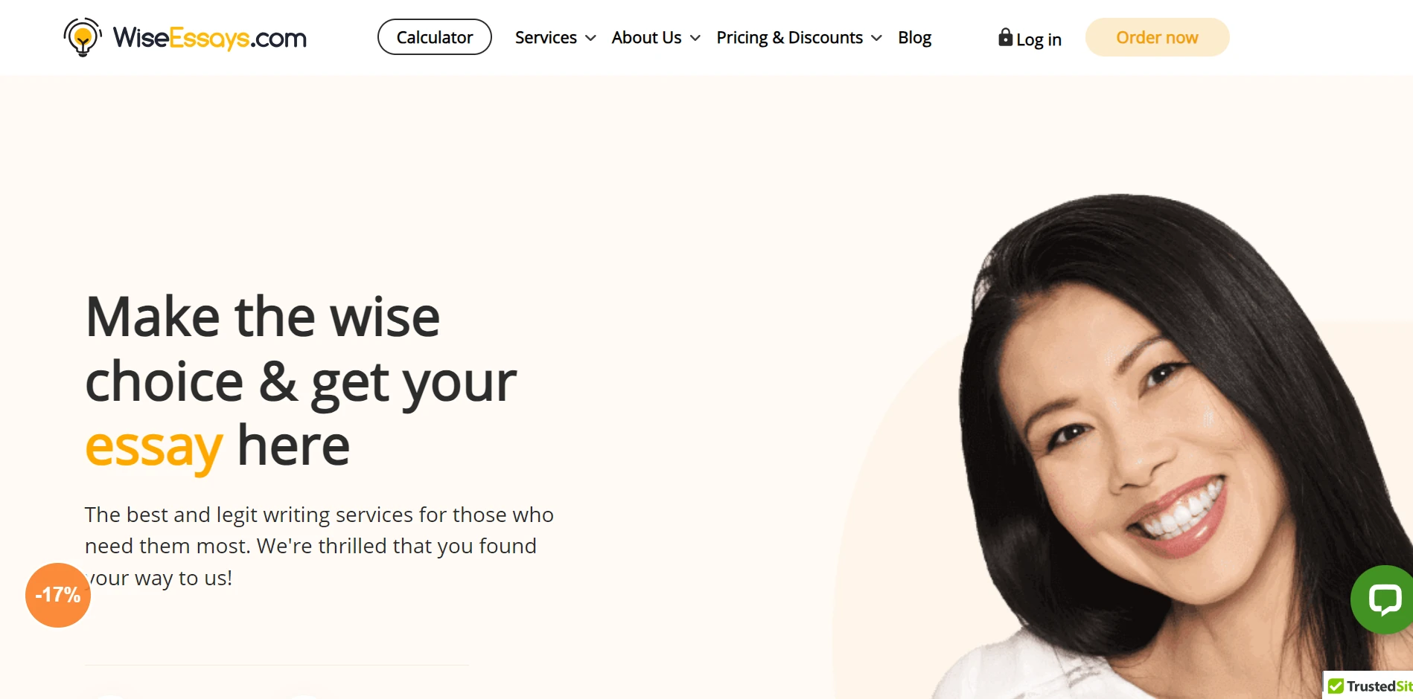Viewport: 1413px width, 699px height.
Task: Expand the chevron beside About Us
Action: click(695, 38)
